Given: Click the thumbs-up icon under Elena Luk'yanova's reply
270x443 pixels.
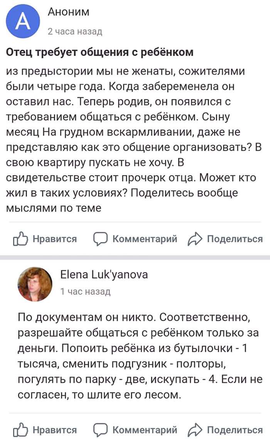Looking at the screenshot, I should click(x=20, y=429).
